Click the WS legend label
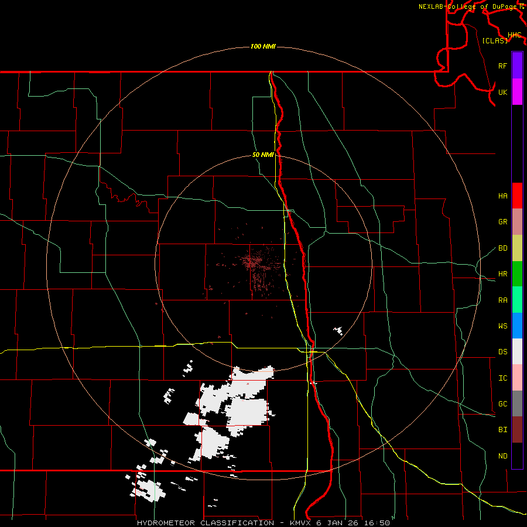The image size is (527, 527). pyautogui.click(x=503, y=326)
